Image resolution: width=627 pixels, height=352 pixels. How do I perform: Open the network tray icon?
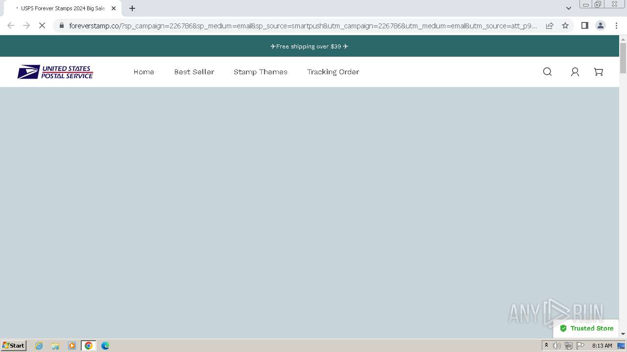tap(569, 346)
